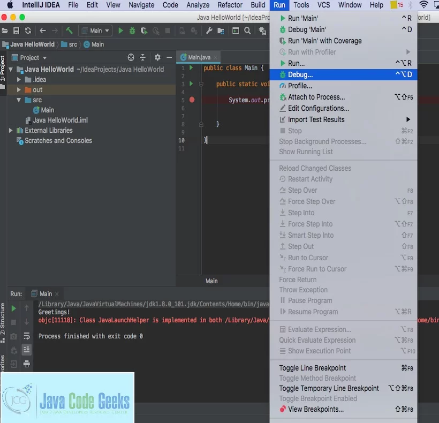Open the Refactor menu
This screenshot has height=423, width=439.
tap(230, 5)
